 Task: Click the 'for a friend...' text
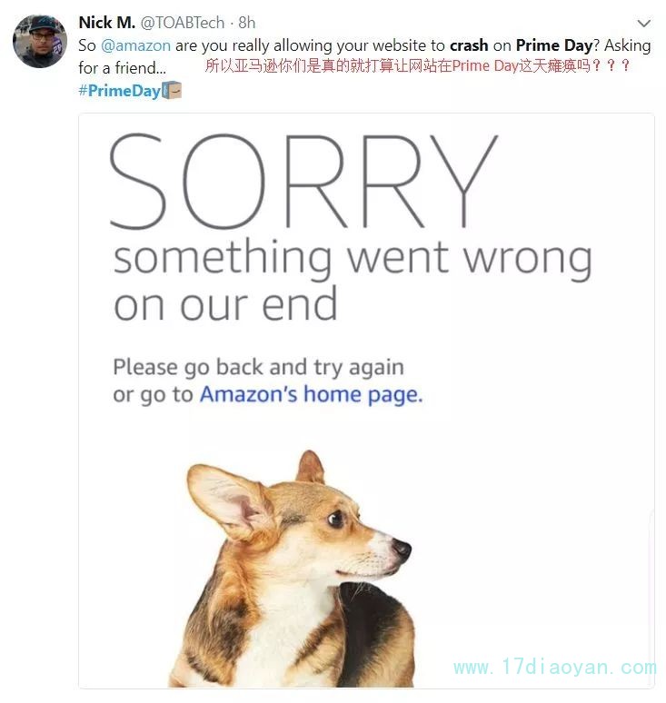click(122, 68)
